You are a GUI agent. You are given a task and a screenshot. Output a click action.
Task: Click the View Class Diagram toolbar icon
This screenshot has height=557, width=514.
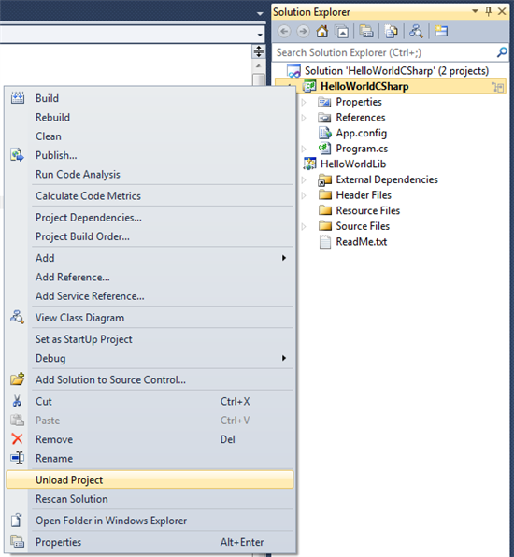click(416, 32)
